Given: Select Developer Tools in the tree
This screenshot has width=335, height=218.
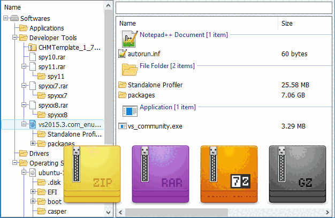Looking at the screenshot, I should click(53, 38).
